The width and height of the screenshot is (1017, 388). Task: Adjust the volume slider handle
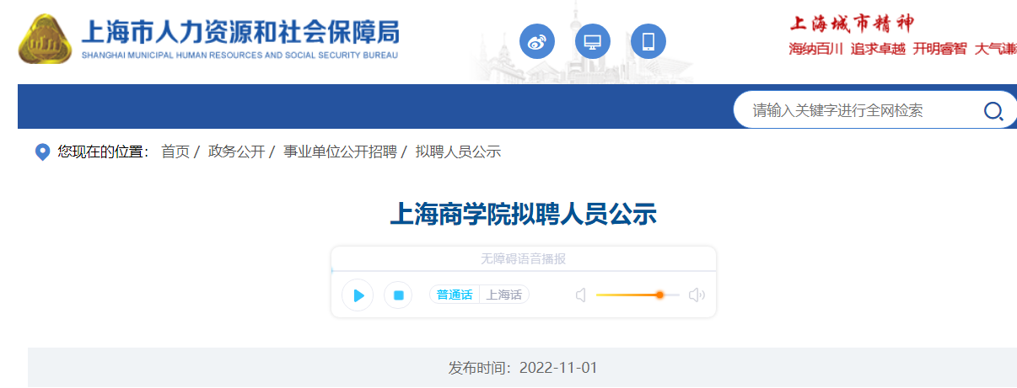[x=659, y=295]
